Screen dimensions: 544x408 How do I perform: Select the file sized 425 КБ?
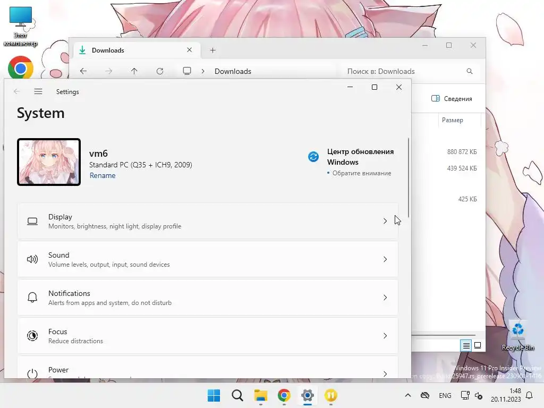coord(467,199)
